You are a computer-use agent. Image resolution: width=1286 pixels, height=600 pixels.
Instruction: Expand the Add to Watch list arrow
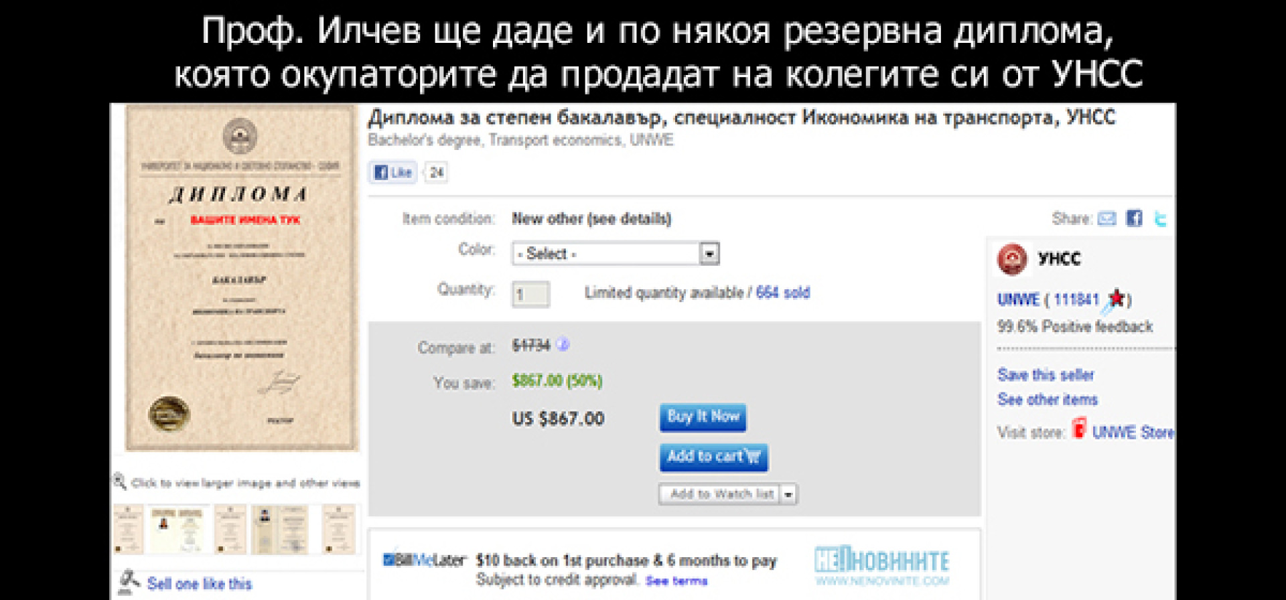coord(788,494)
